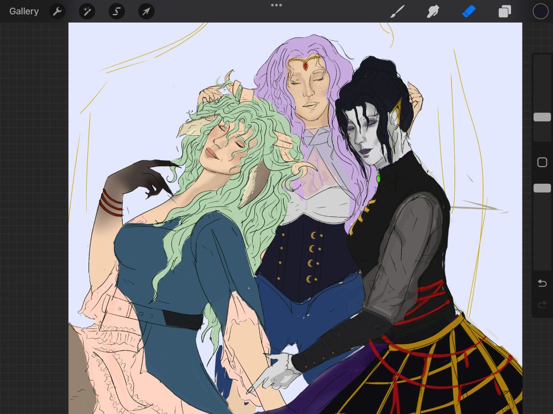Open the Layers panel
Viewport: 553px width, 414px height.
click(x=505, y=12)
